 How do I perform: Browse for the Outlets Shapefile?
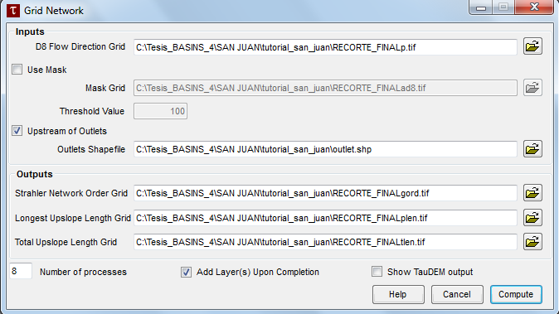click(x=532, y=149)
